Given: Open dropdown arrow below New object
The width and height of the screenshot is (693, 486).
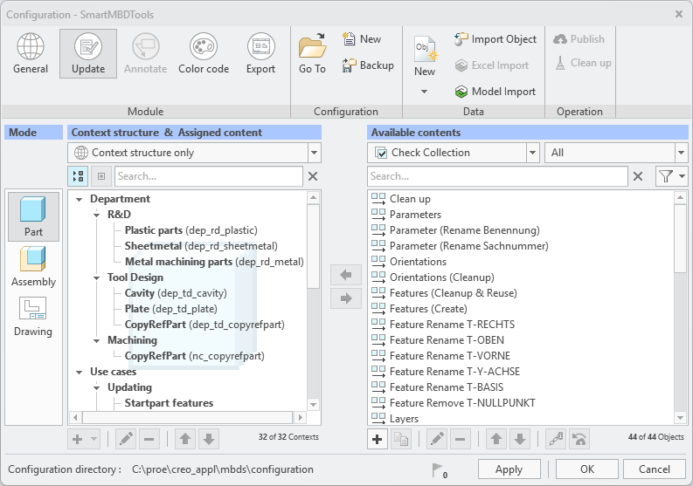Looking at the screenshot, I should [425, 92].
